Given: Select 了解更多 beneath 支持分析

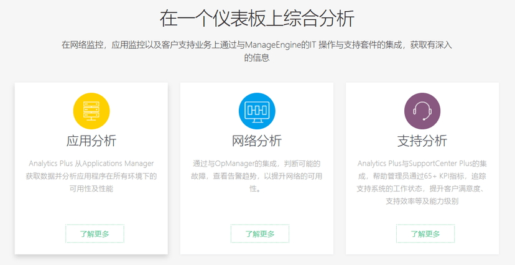Looking at the screenshot, I should pos(425,234).
